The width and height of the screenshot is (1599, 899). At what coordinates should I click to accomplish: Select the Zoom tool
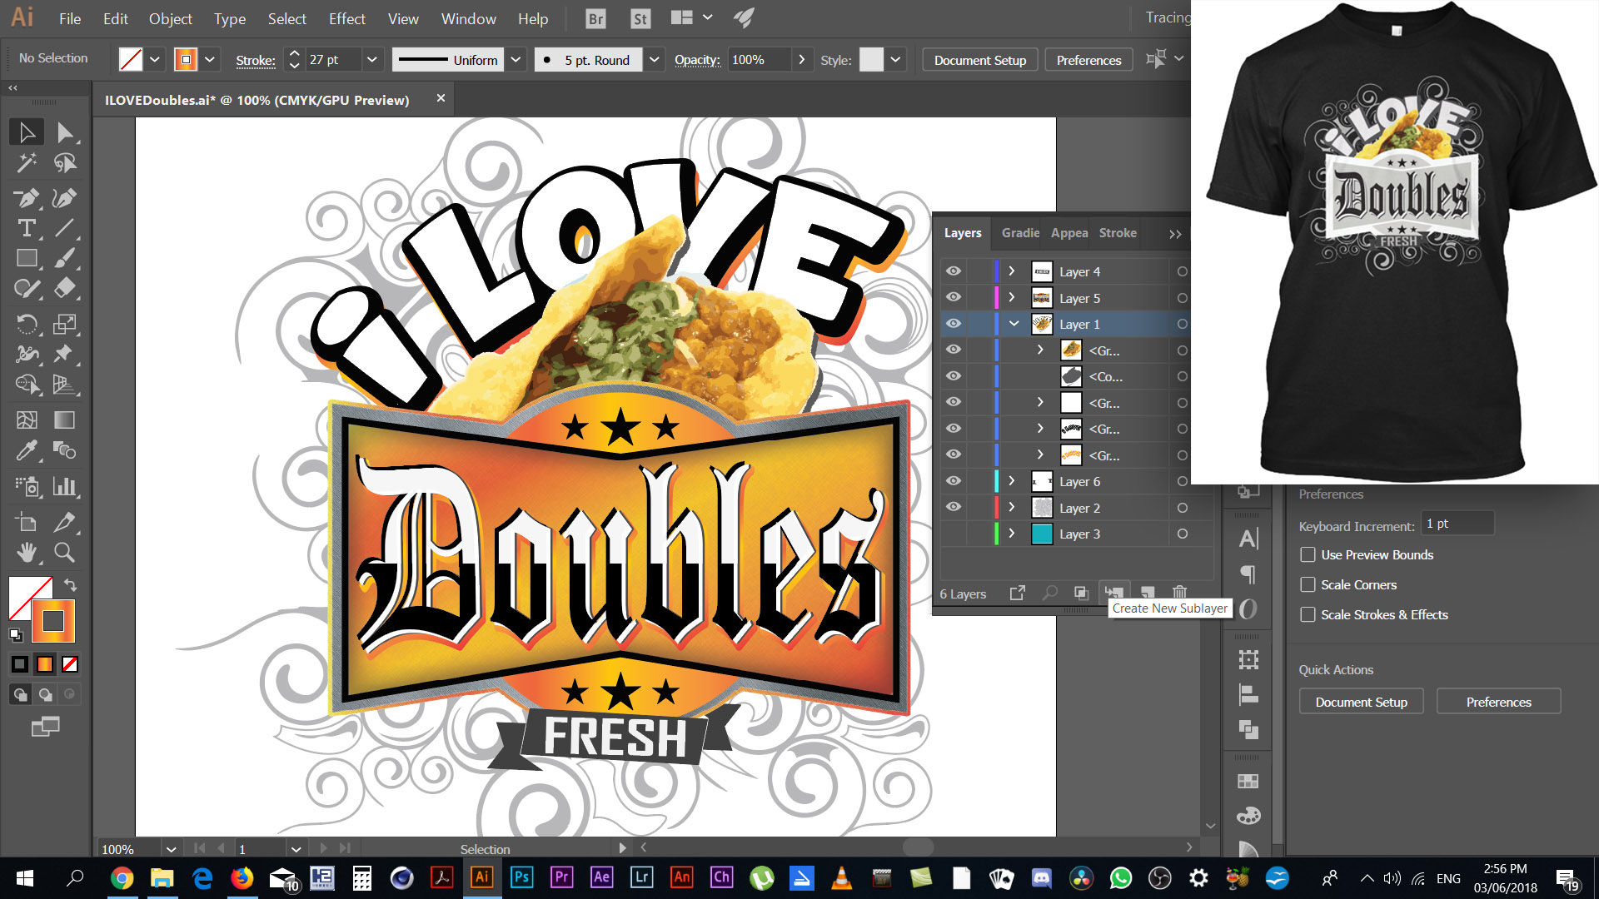pyautogui.click(x=64, y=552)
